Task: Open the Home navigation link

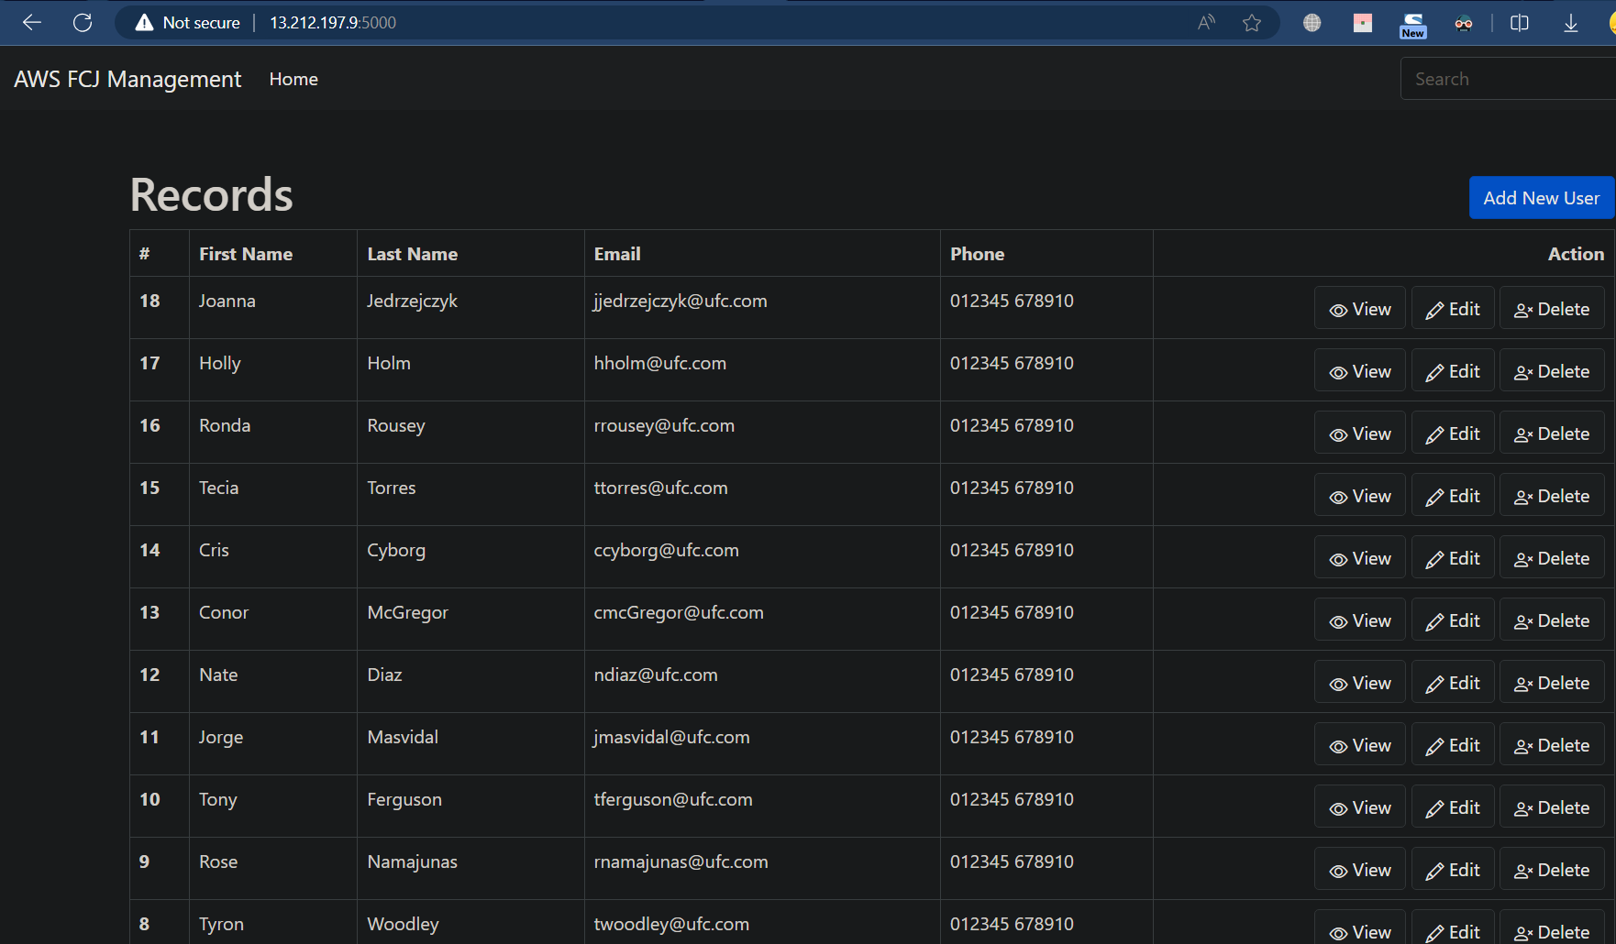Action: [293, 79]
